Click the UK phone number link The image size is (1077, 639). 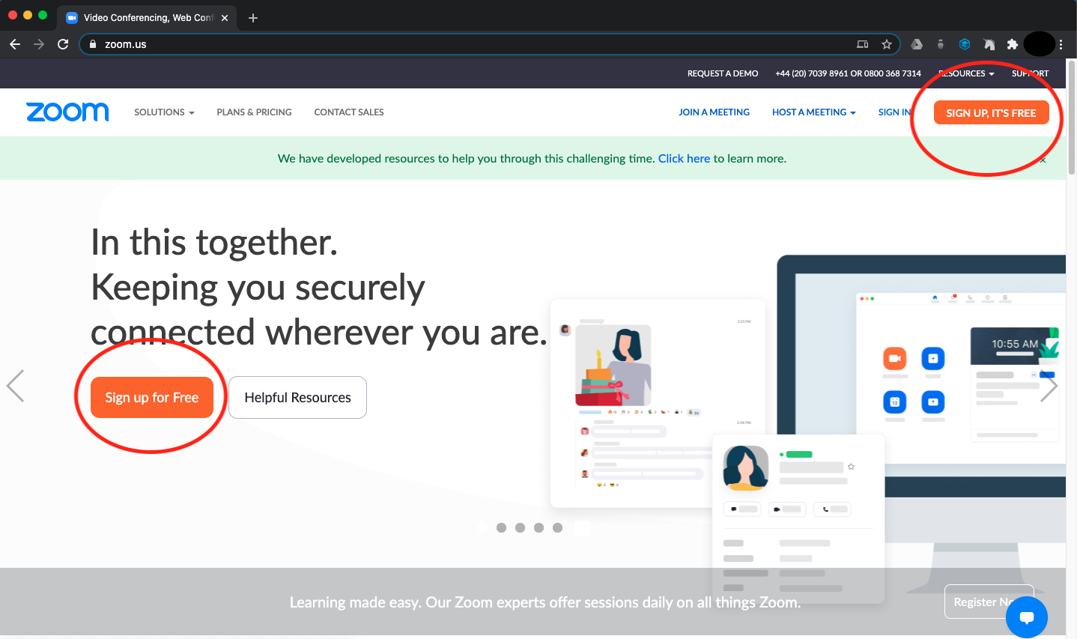[x=848, y=73]
